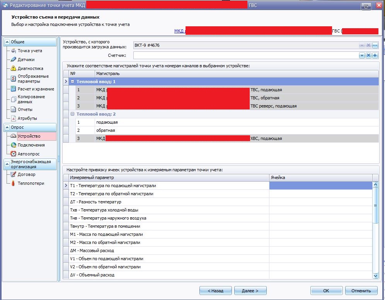Click the Отображаемые параметры checkbox icon

point(14,78)
